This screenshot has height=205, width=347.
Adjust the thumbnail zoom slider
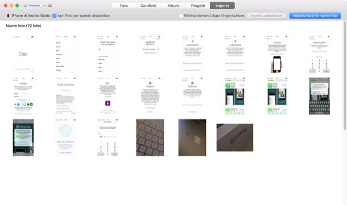pyautogui.click(x=38, y=6)
